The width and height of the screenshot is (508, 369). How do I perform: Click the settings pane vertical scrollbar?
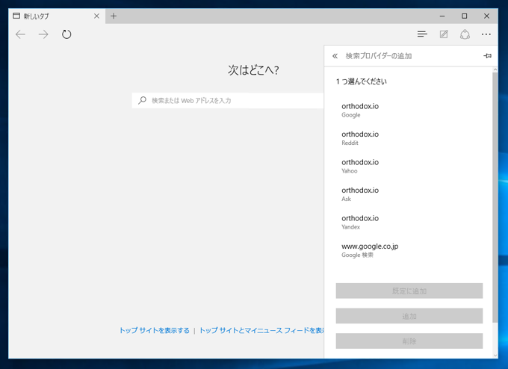tap(495, 197)
